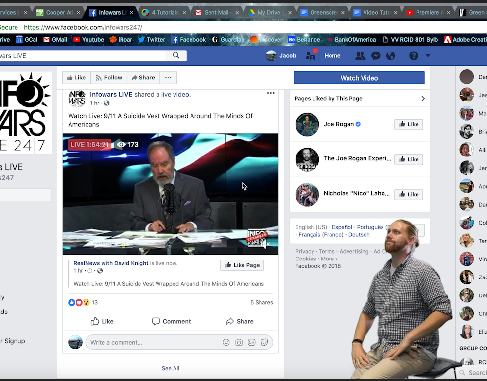Share the Infowars LIVE page

143,78
